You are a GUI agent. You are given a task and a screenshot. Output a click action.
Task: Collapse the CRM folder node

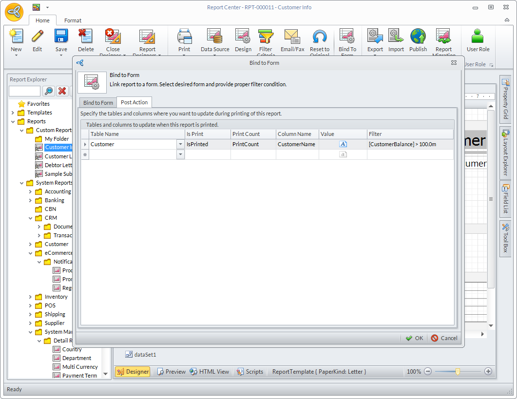click(x=30, y=218)
